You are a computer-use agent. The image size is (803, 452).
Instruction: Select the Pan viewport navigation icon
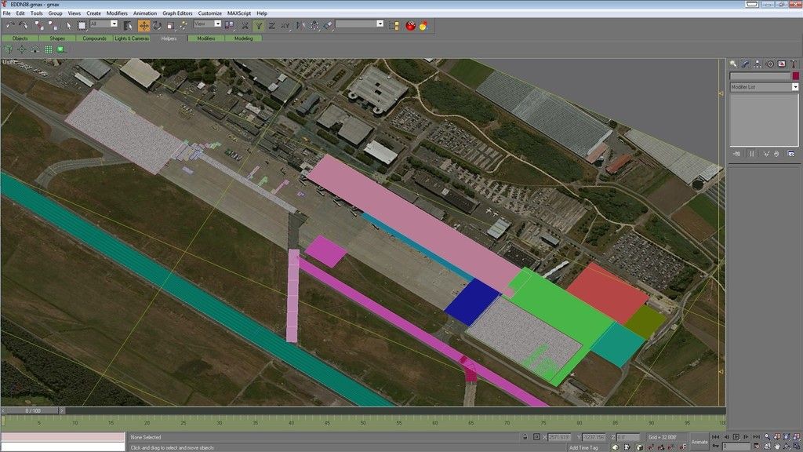(x=777, y=446)
